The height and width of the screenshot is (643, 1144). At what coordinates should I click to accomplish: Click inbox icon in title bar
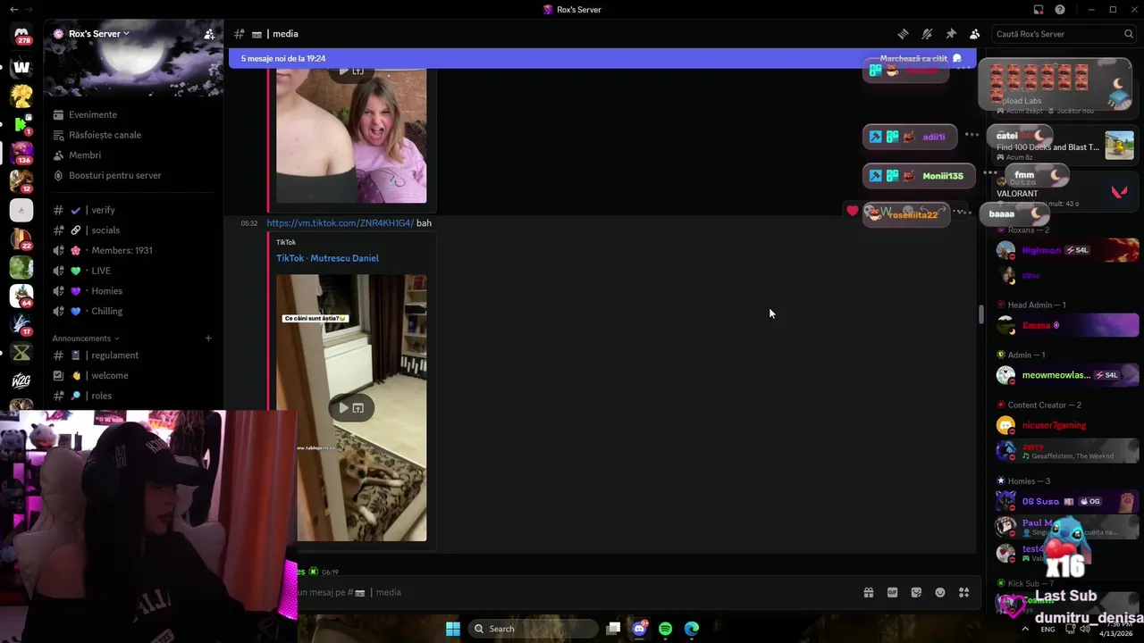coord(1039,10)
